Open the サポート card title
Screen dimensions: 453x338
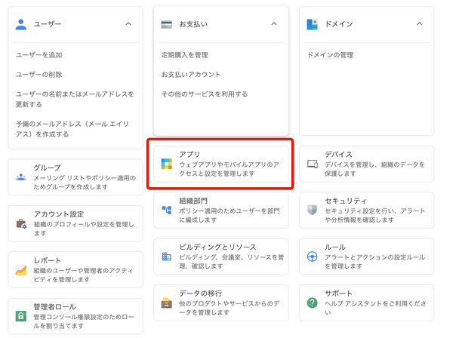(x=338, y=293)
